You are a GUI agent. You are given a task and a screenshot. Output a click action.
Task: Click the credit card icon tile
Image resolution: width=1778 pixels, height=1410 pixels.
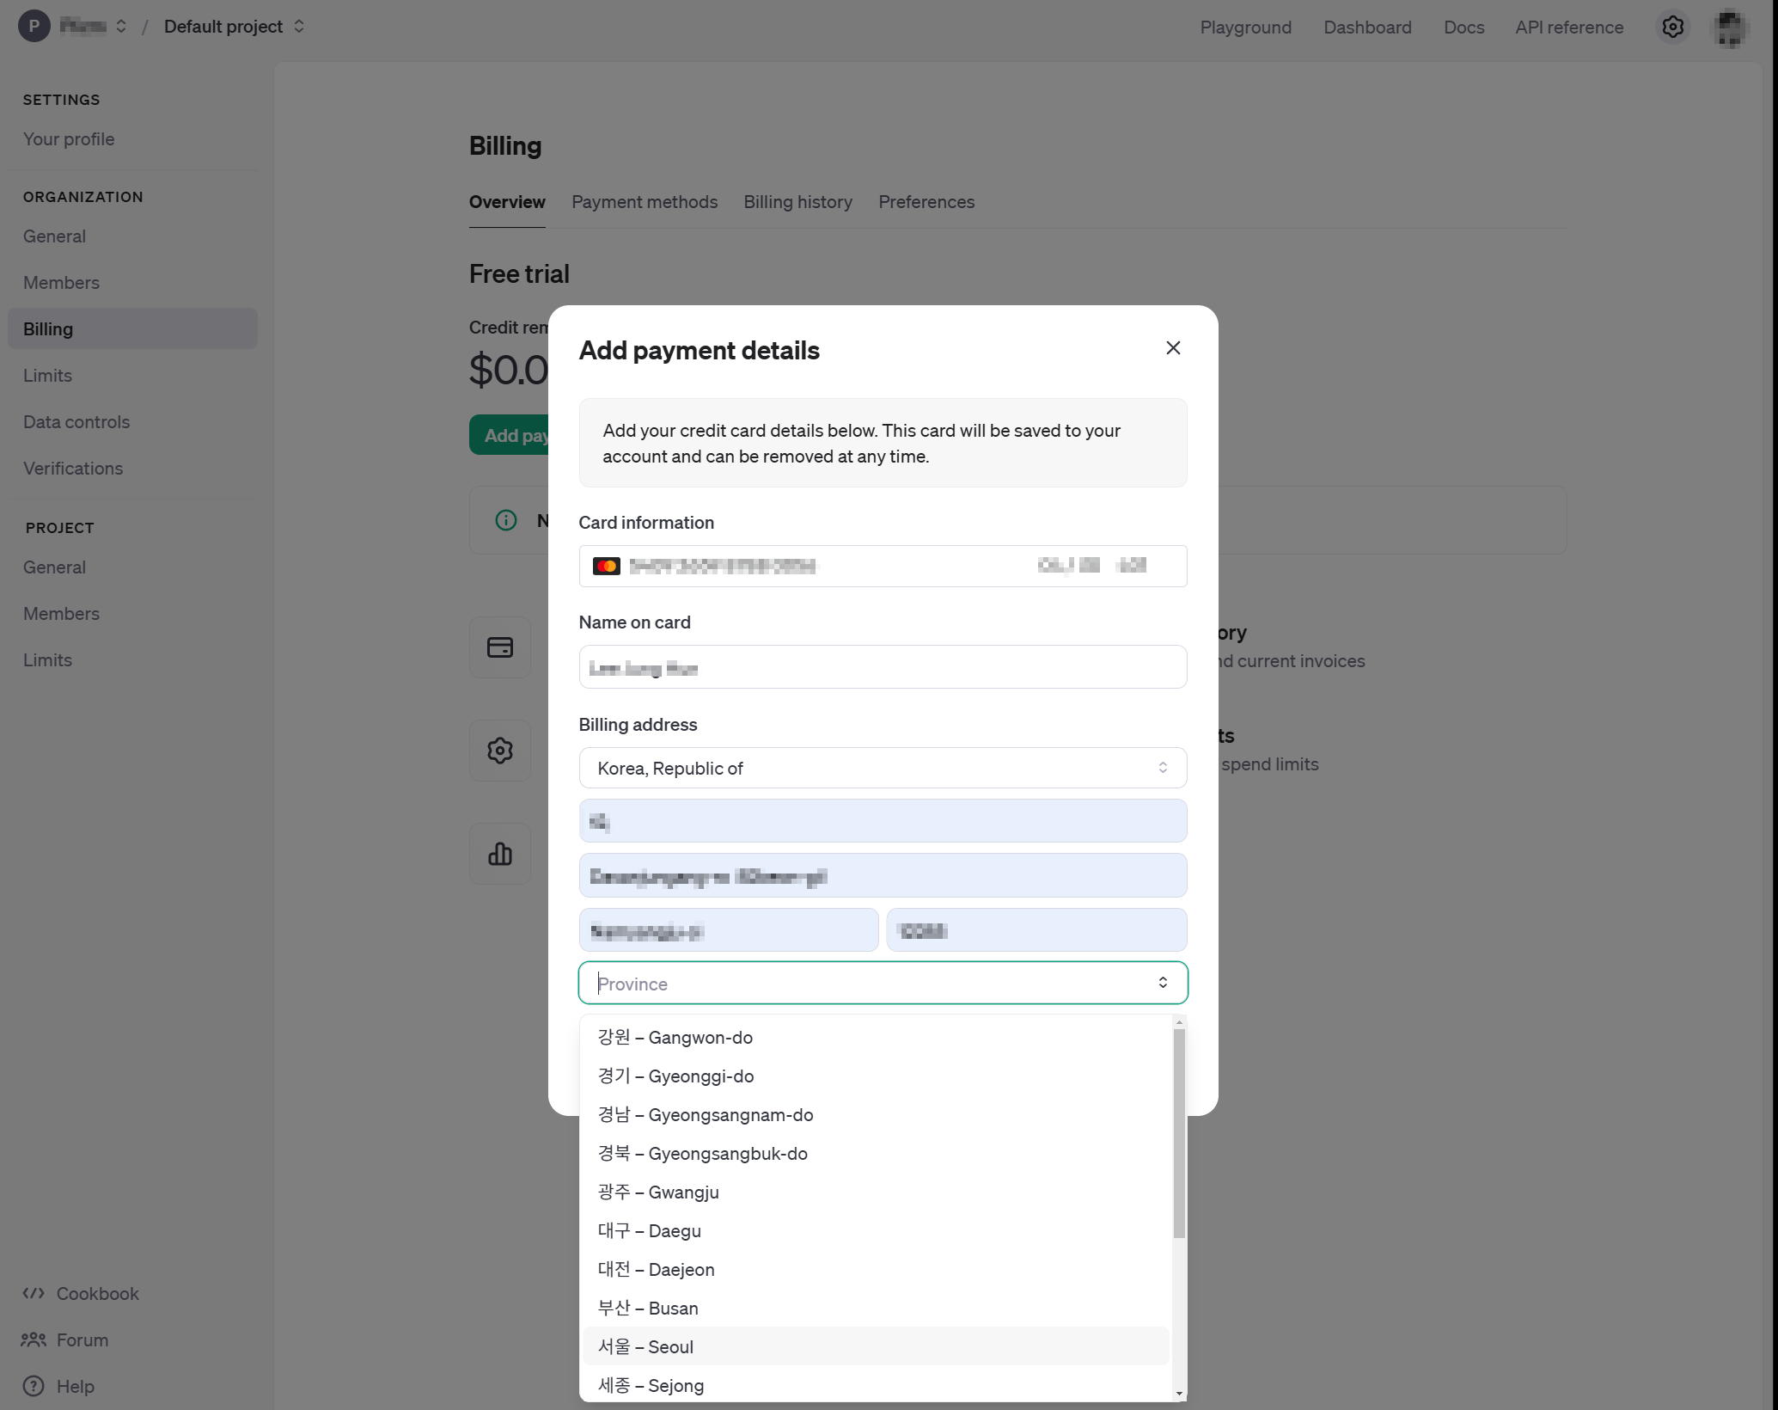pos(500,647)
